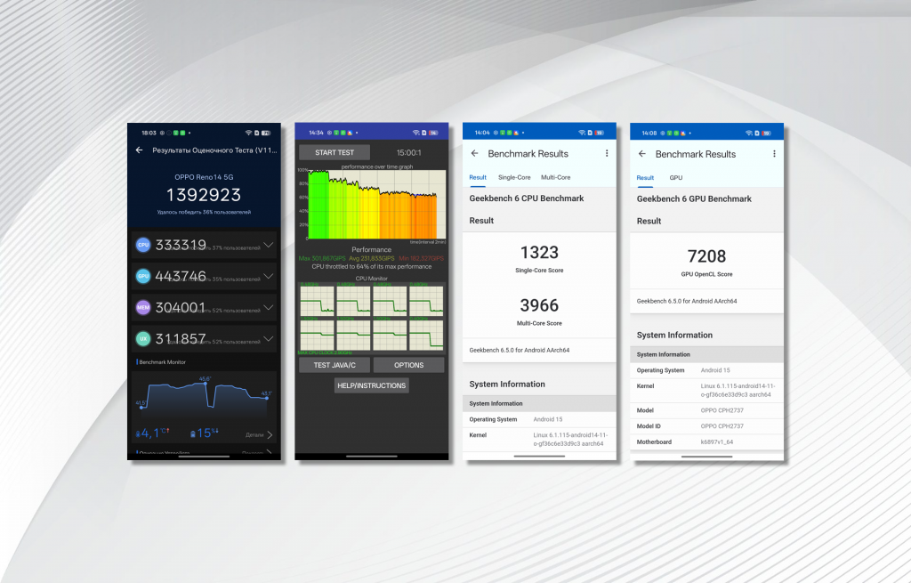Go back from Geekbench 6 CPU Benchmark results
The image size is (911, 583).
click(474, 154)
